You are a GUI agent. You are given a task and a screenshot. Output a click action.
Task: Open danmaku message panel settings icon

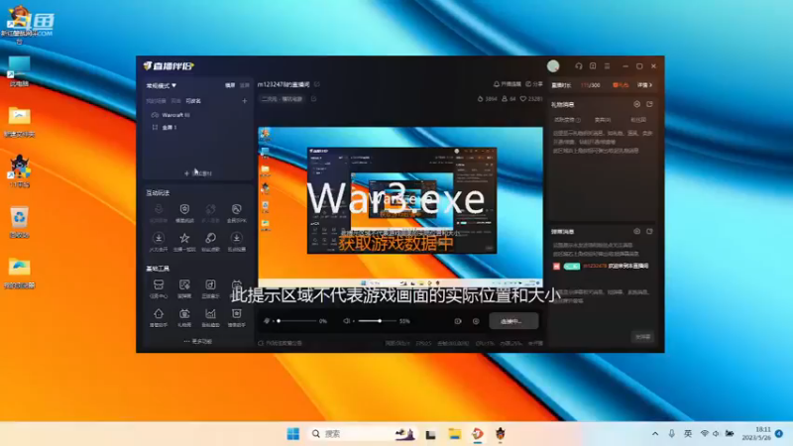(x=636, y=231)
